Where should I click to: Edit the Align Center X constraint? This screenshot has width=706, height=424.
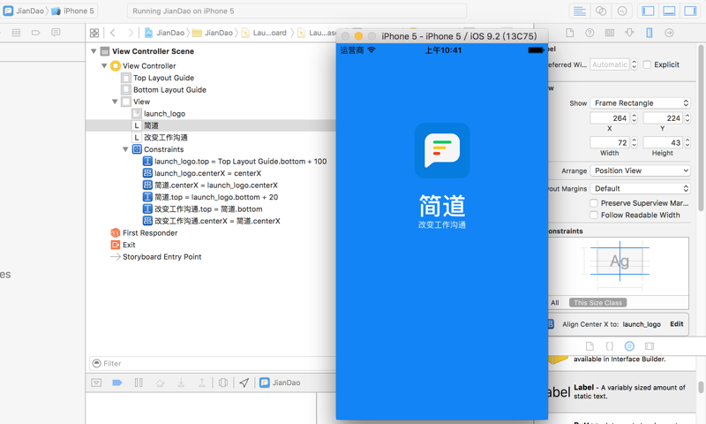pyautogui.click(x=676, y=324)
